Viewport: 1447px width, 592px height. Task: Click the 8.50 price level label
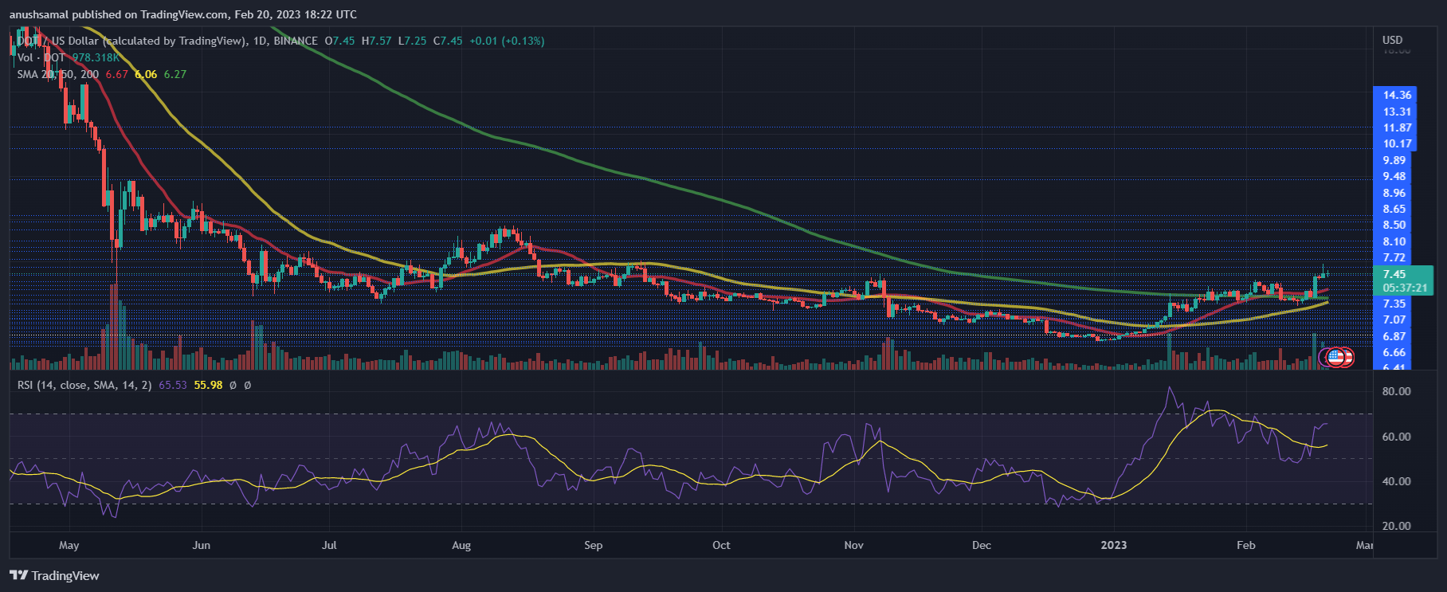pyautogui.click(x=1394, y=225)
